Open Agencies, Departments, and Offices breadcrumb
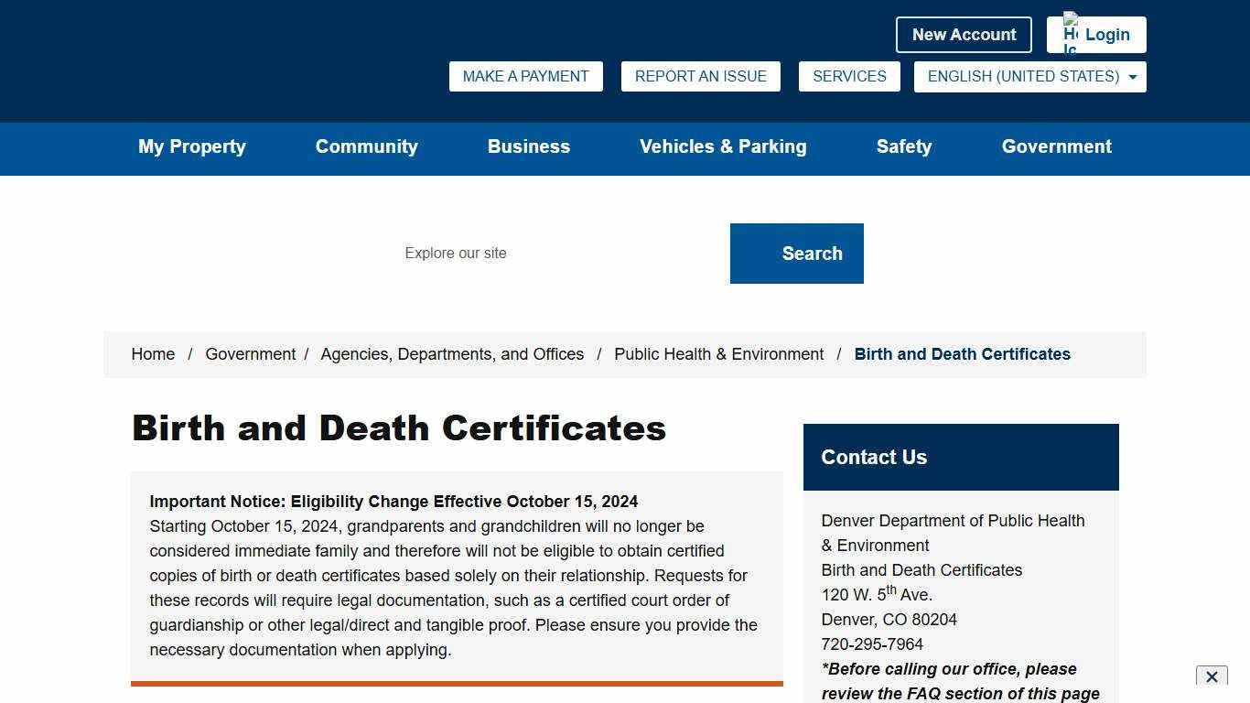The image size is (1250, 703). pyautogui.click(x=452, y=354)
